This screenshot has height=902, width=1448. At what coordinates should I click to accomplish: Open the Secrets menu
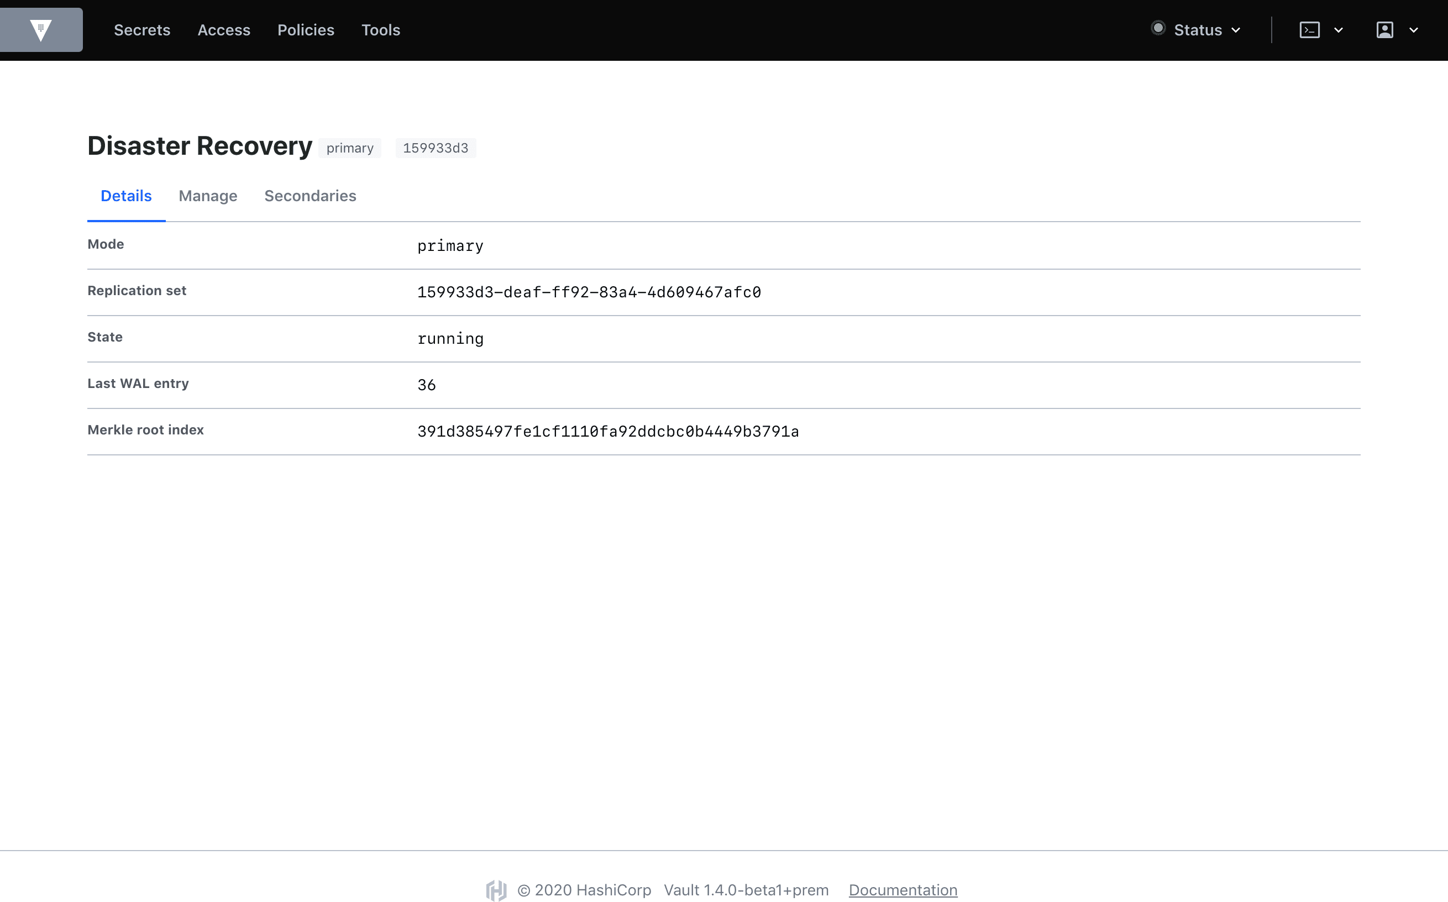click(x=142, y=30)
